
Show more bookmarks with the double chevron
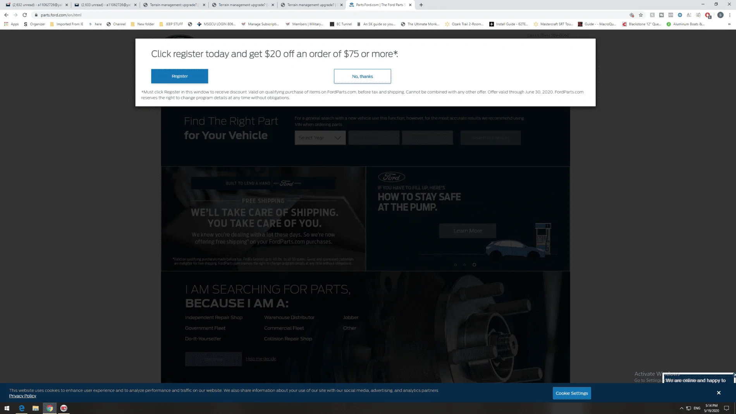729,24
